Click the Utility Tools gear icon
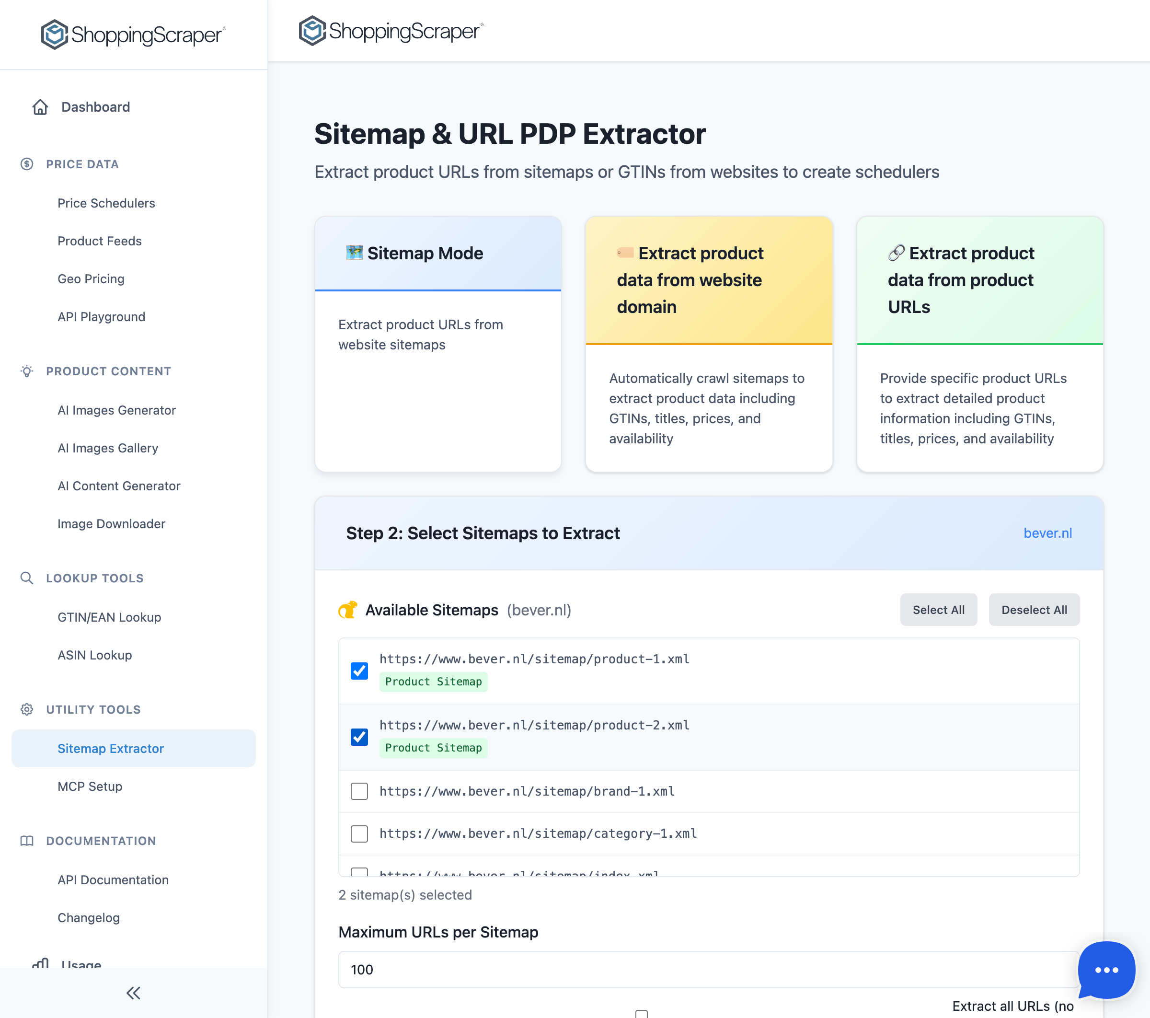The height and width of the screenshot is (1018, 1150). point(26,710)
